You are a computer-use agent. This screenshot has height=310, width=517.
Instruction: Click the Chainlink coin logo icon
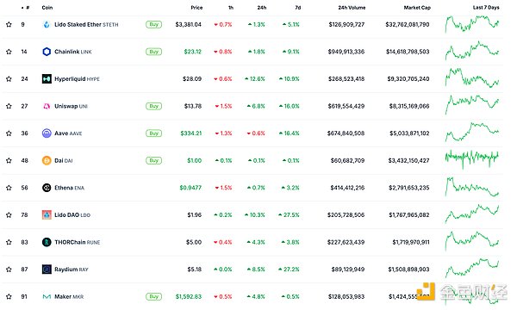tap(47, 52)
